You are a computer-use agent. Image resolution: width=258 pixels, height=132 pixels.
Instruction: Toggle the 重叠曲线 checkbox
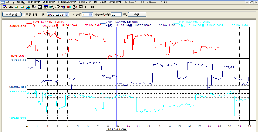point(24,14)
